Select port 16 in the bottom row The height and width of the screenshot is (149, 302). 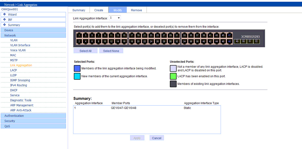click(124, 41)
